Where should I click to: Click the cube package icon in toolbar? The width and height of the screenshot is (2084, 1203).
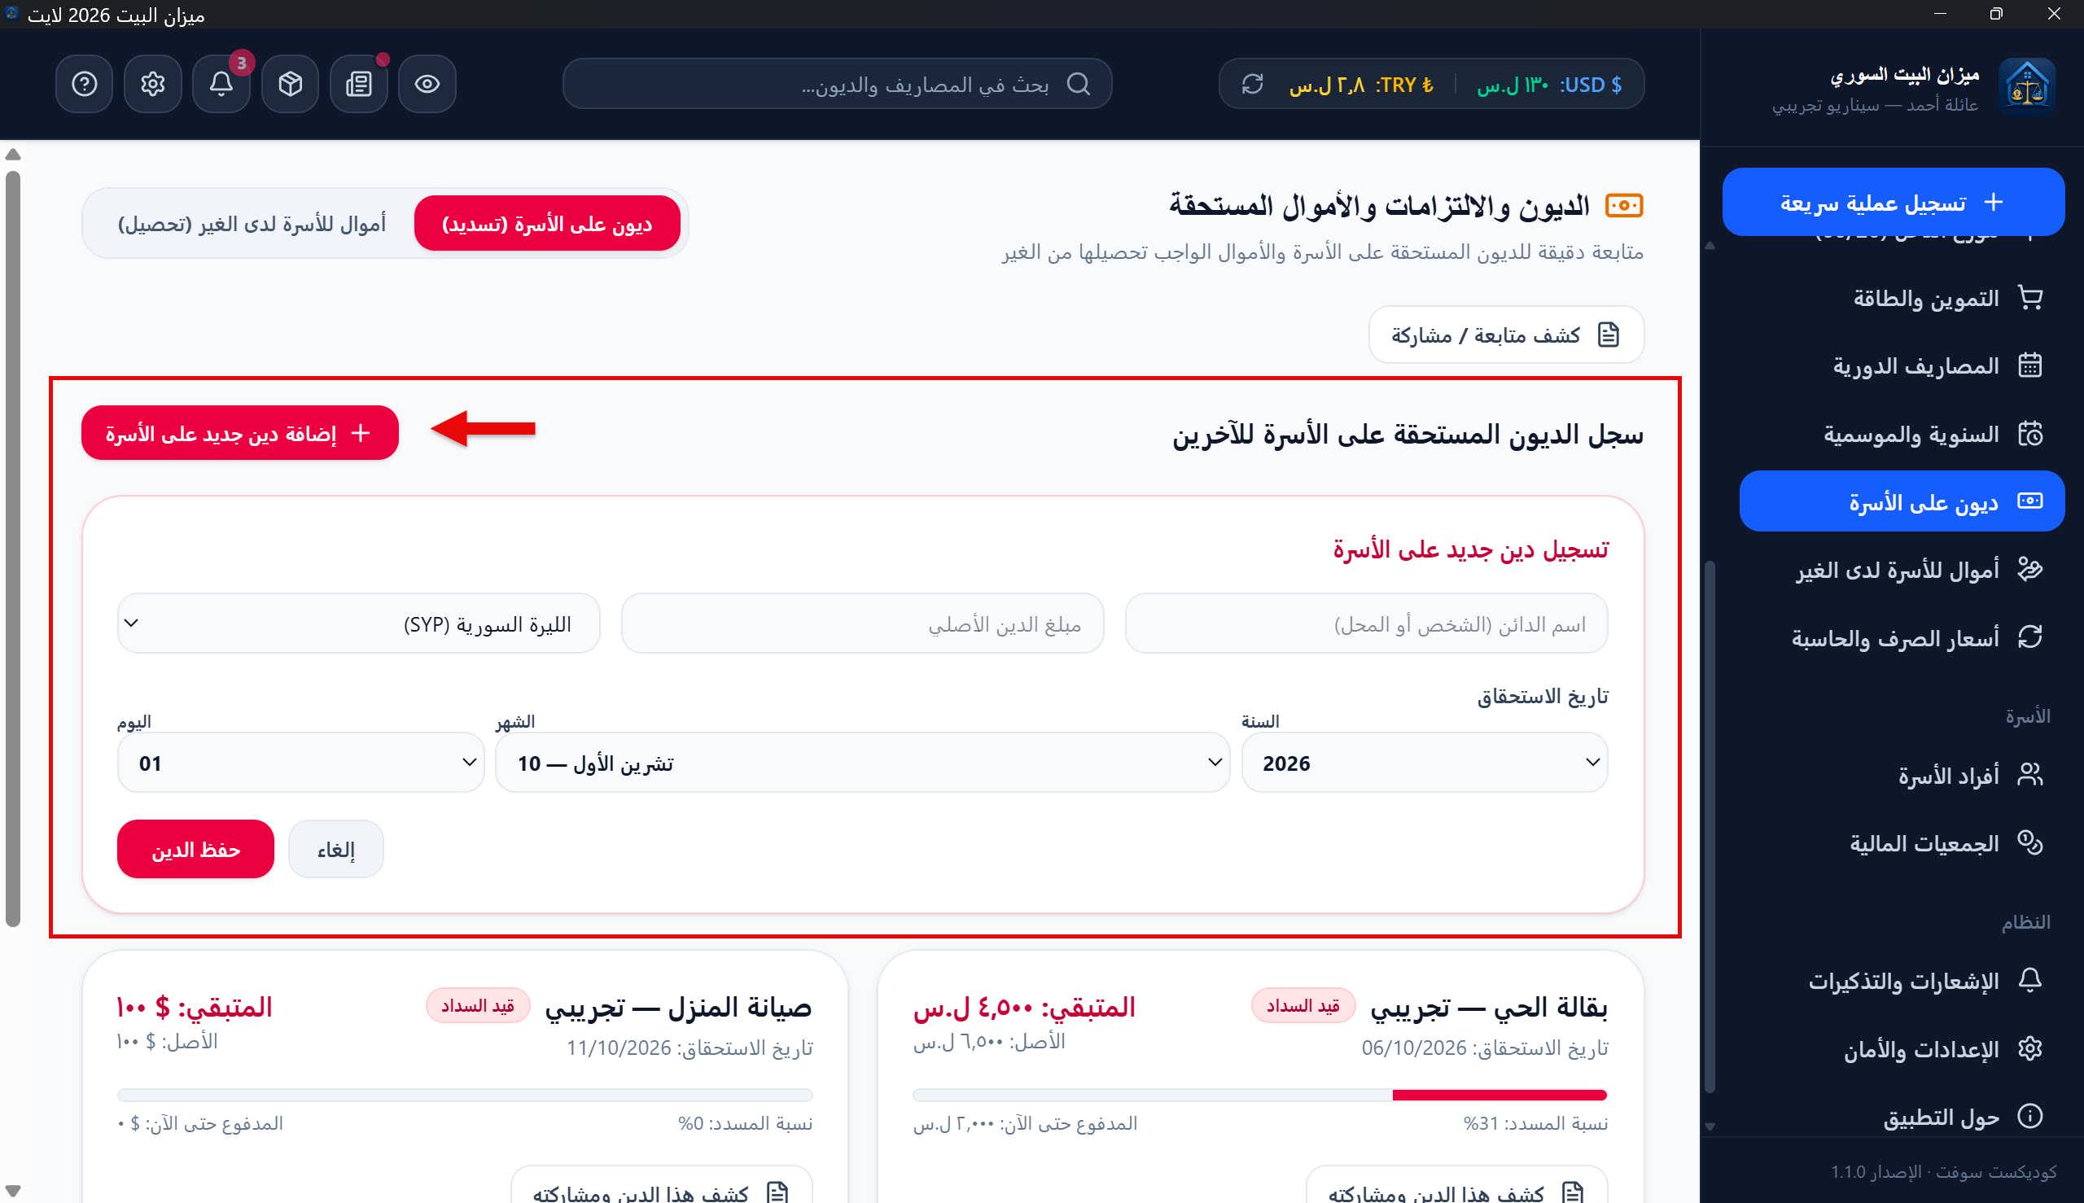290,84
